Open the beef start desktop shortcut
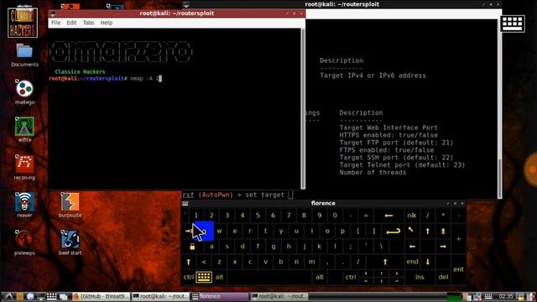Screen dimensions: 537x302 [70, 242]
